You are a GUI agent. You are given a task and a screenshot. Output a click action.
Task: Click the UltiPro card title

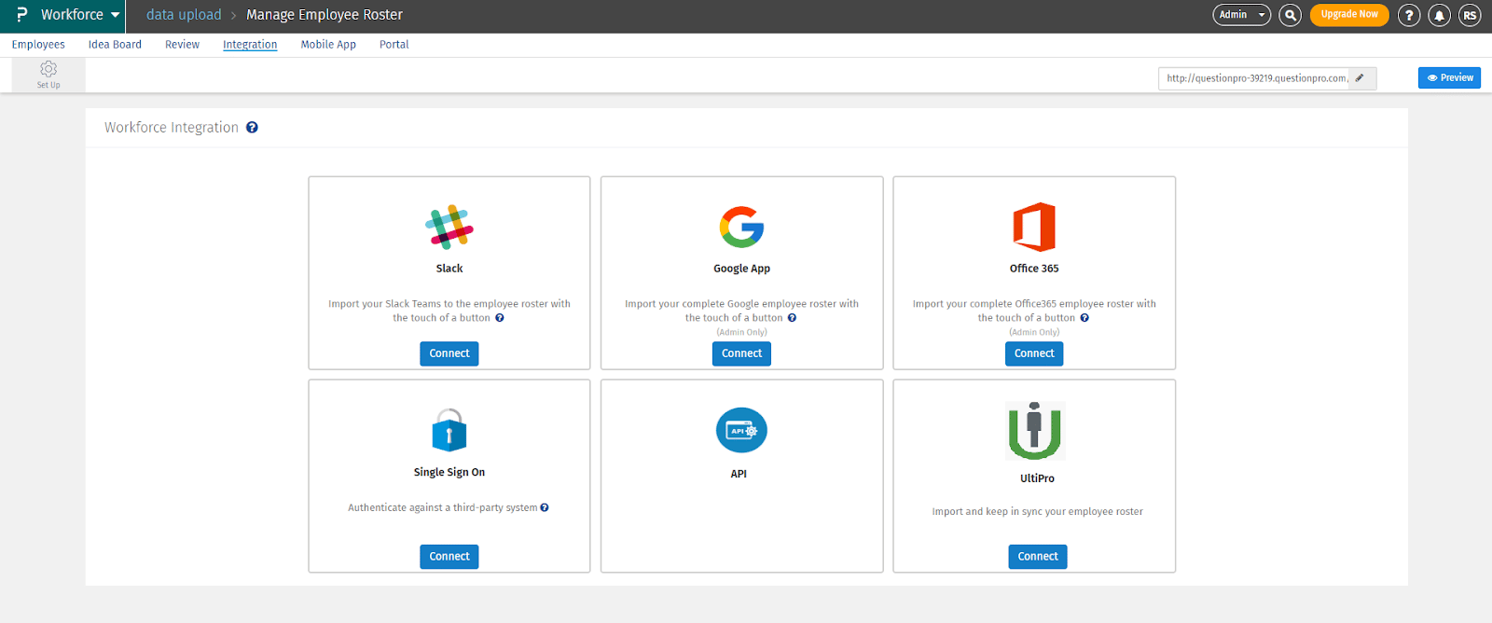click(x=1037, y=478)
